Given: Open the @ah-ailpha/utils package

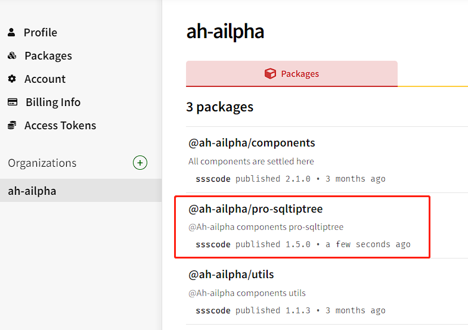Looking at the screenshot, I should click(x=231, y=275).
